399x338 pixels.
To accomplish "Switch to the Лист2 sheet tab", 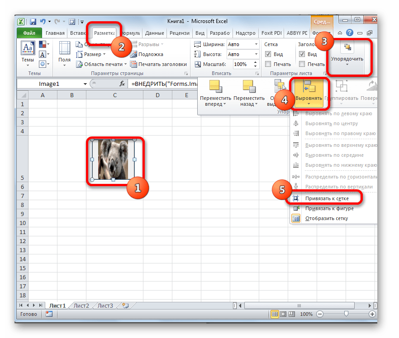I will [x=81, y=305].
